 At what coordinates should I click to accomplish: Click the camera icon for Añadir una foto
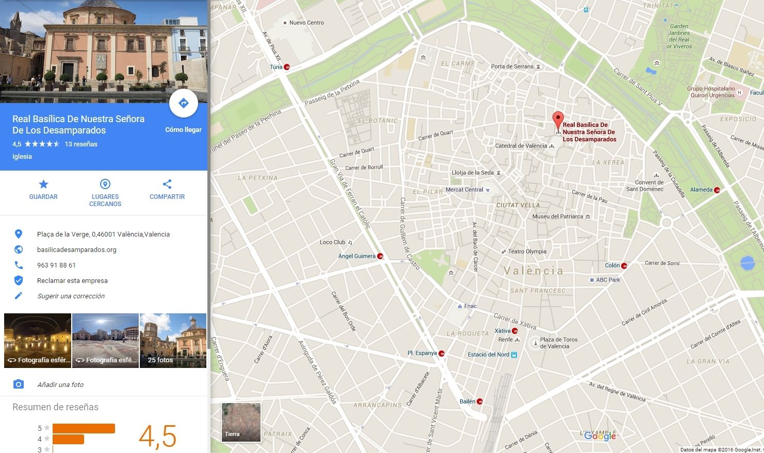coord(19,384)
